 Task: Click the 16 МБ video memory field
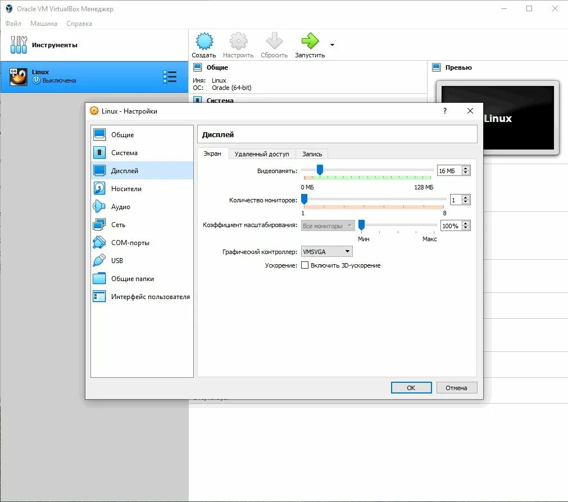pos(449,171)
